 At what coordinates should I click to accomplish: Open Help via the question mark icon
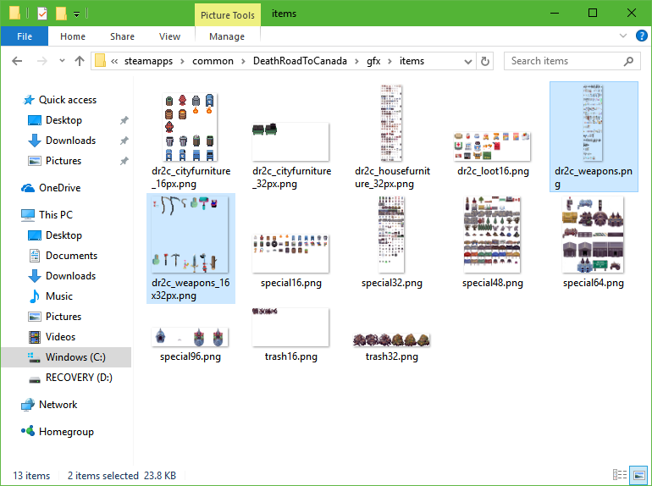point(642,36)
